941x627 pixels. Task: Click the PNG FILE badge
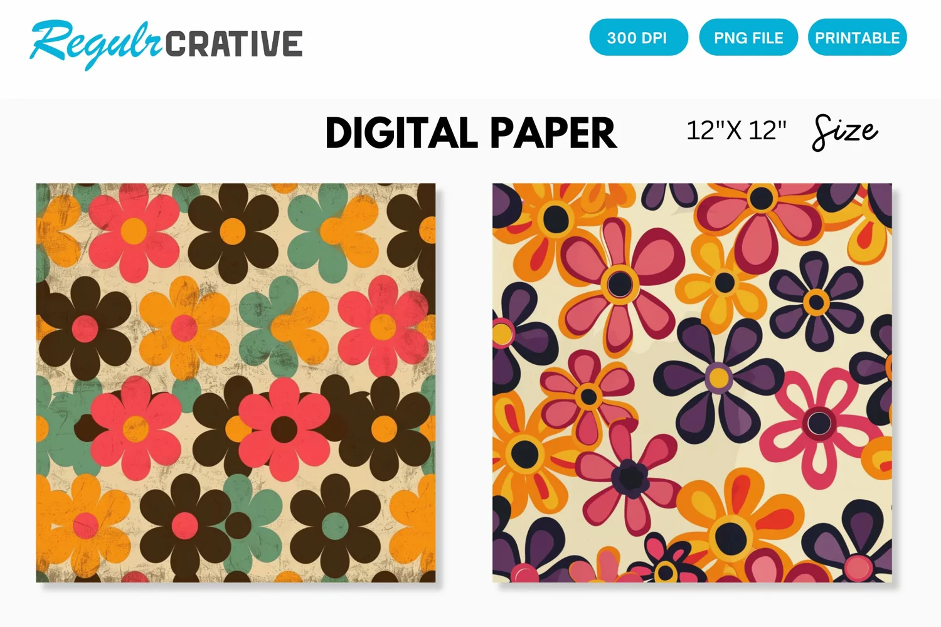pyautogui.click(x=748, y=37)
